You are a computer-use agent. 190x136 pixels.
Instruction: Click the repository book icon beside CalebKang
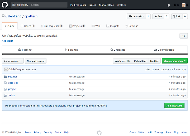pyautogui.click(x=3, y=16)
